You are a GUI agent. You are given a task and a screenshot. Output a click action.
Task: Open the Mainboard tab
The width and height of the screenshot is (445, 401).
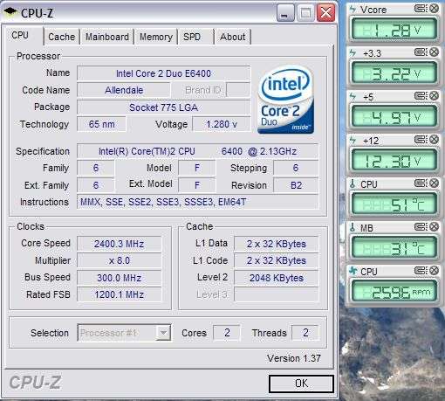(107, 37)
